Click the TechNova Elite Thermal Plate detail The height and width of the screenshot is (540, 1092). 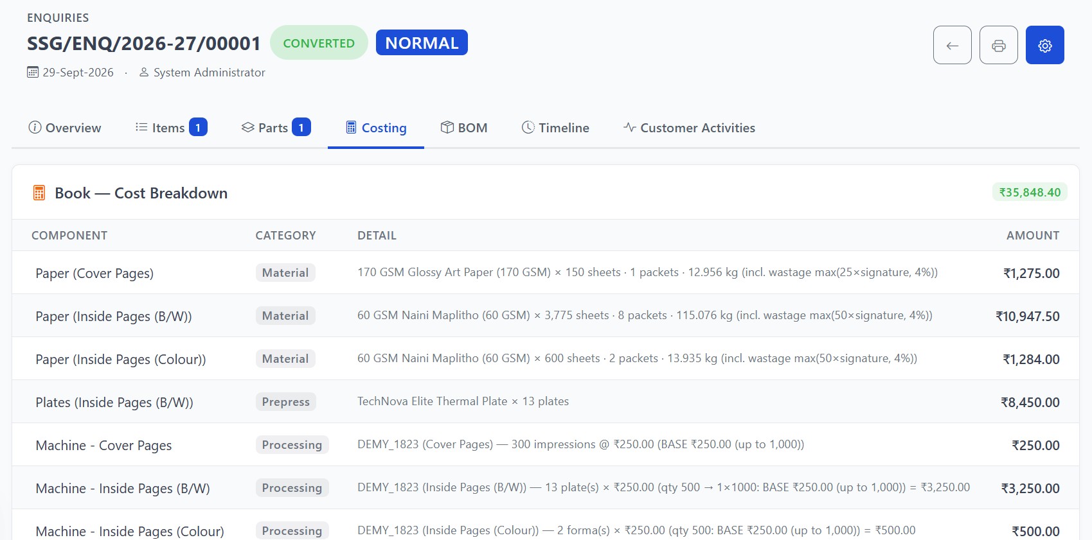(x=463, y=401)
